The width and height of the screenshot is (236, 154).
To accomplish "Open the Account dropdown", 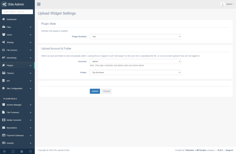I will 135,61.
